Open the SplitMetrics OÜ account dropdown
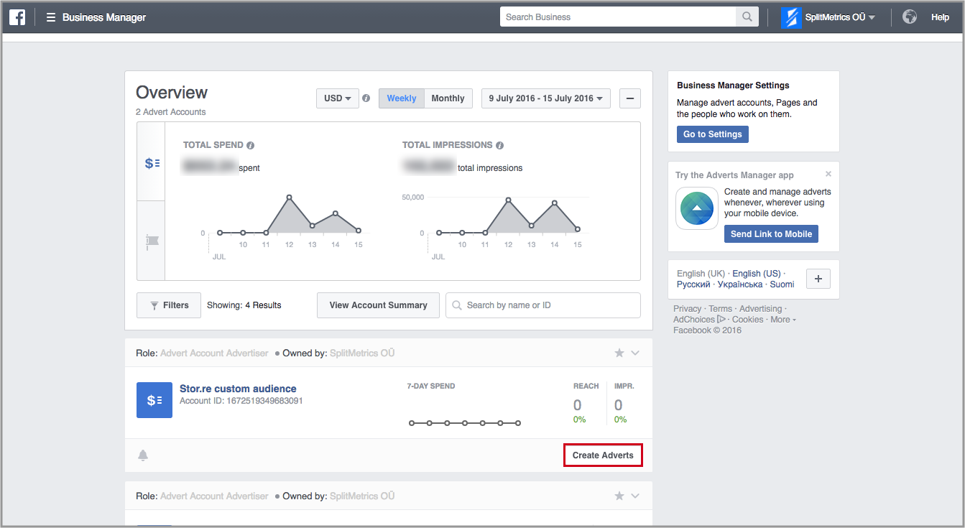965x528 pixels. 840,17
